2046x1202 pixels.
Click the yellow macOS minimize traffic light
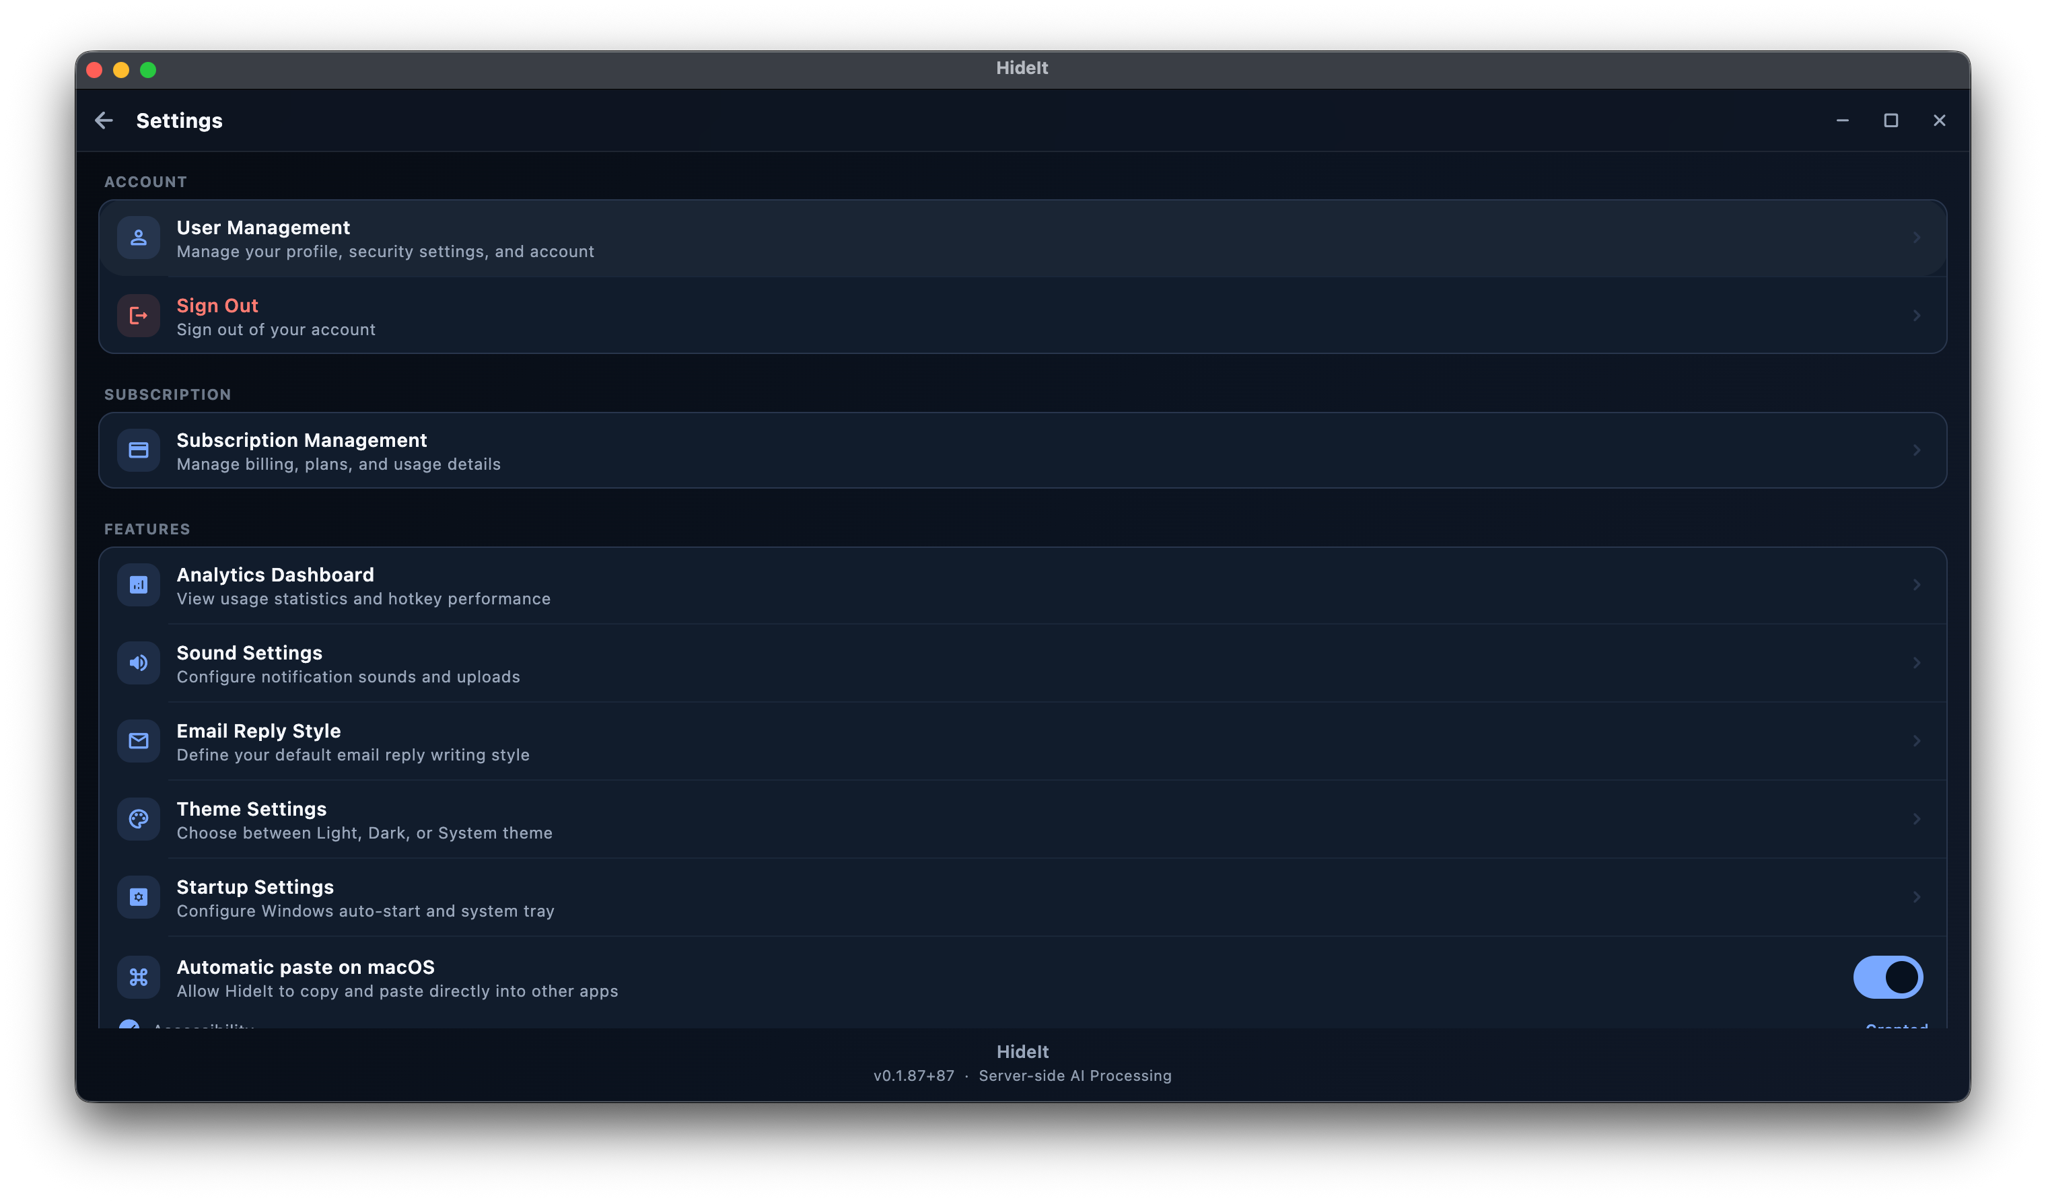121,70
